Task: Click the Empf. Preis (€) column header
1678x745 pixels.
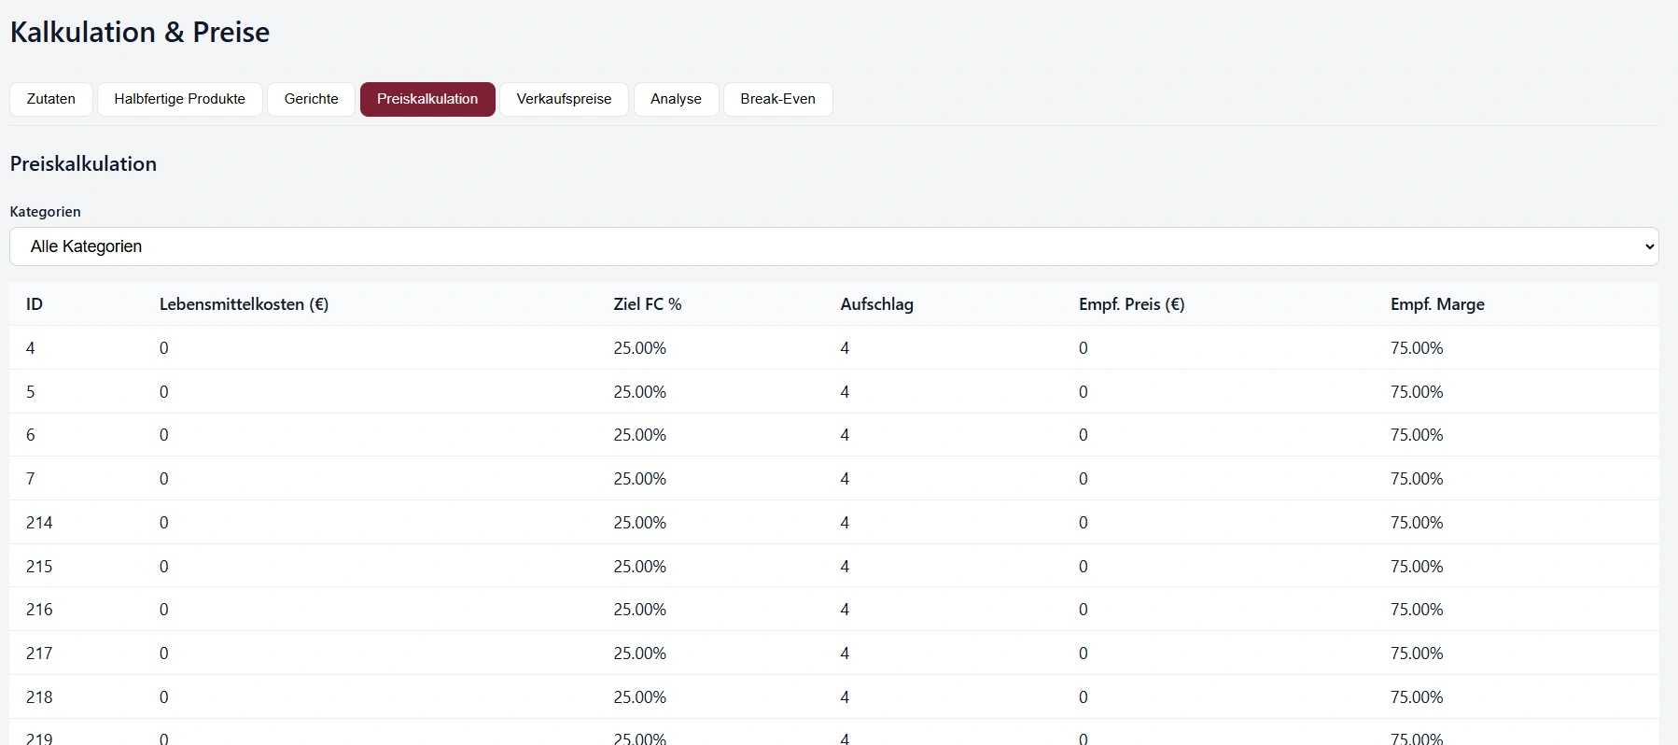Action: tap(1132, 304)
